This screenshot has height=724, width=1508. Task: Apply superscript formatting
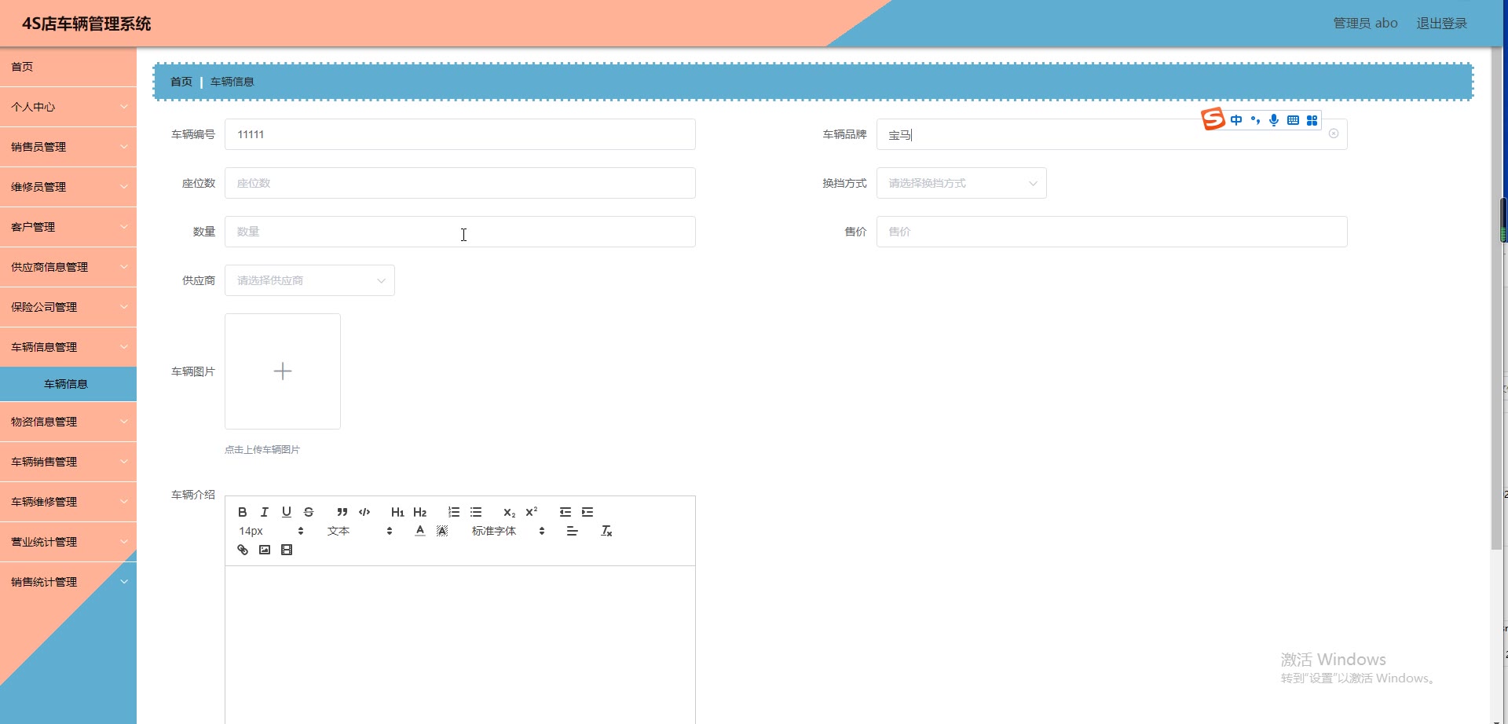[532, 512]
